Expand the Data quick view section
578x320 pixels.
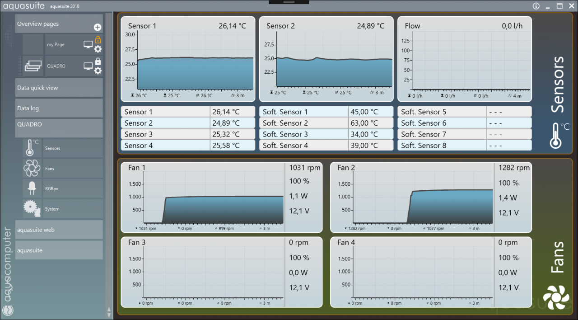click(59, 88)
